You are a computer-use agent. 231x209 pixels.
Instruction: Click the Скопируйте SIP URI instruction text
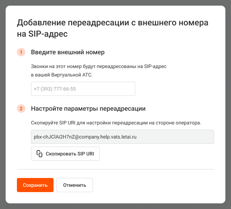116,123
